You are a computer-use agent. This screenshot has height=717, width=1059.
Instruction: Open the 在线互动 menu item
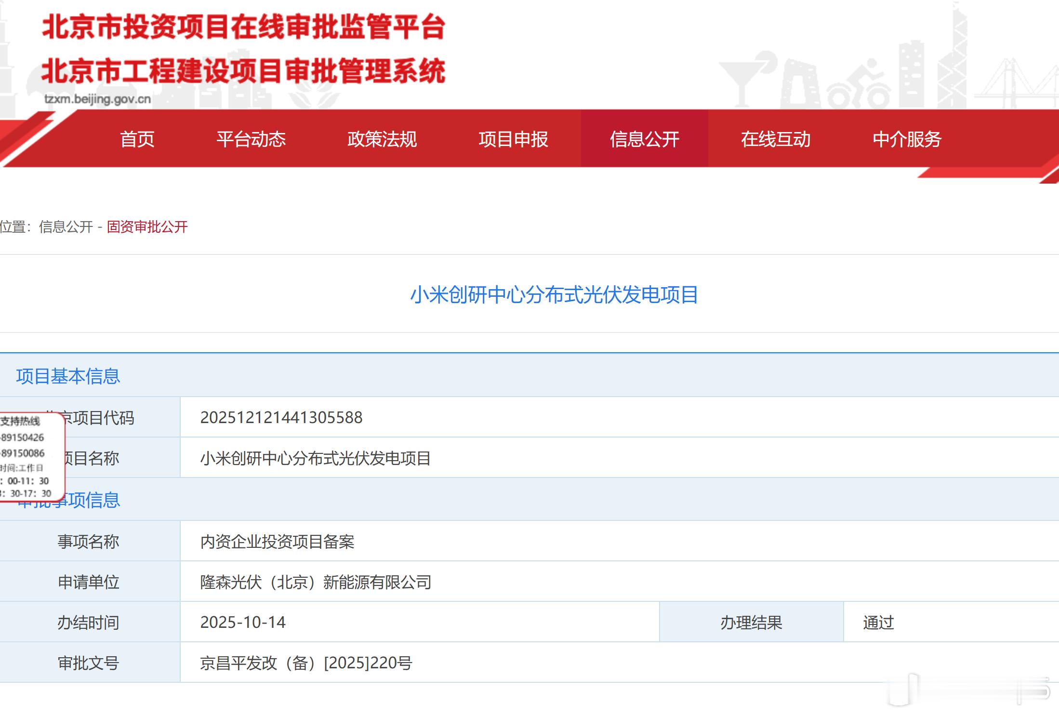[x=775, y=139]
